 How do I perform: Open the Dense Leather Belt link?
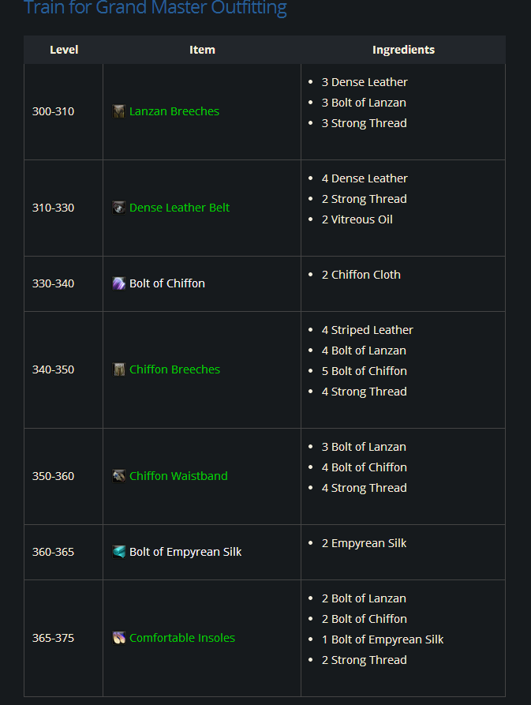pos(180,208)
